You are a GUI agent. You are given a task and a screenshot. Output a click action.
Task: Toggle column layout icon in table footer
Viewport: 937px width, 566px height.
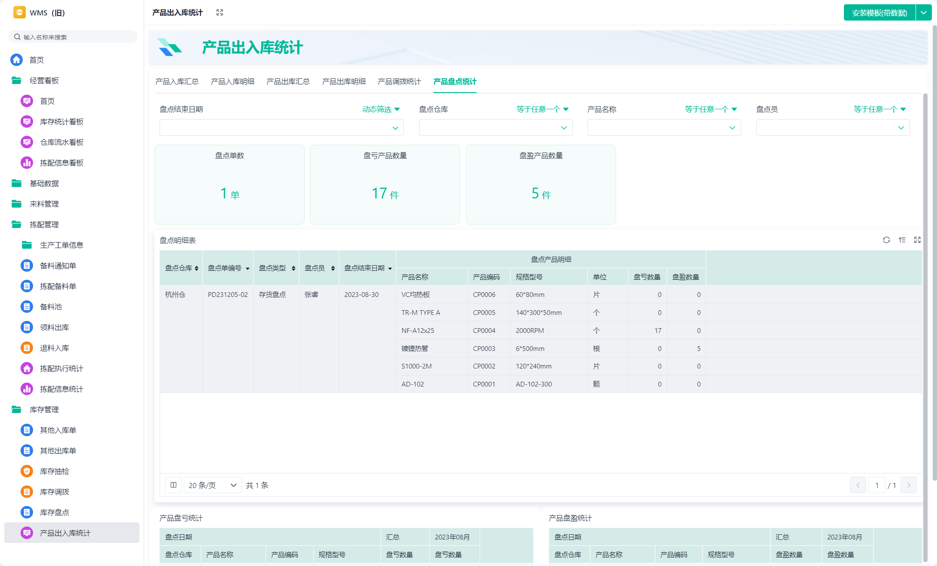173,485
